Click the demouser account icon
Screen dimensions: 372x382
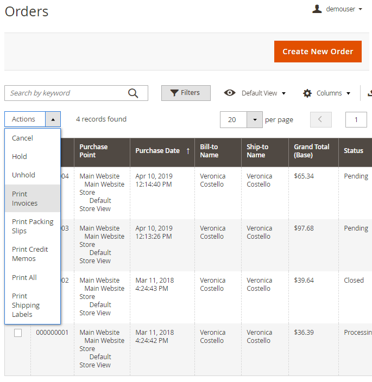point(317,9)
